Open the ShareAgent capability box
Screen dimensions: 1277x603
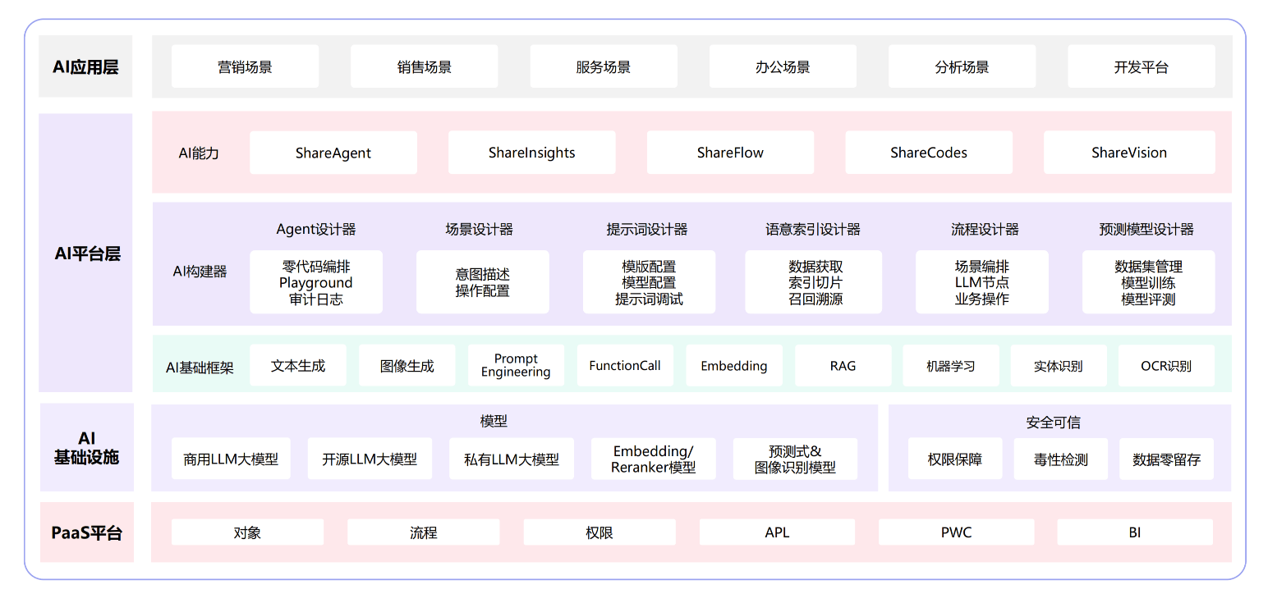pyautogui.click(x=333, y=153)
